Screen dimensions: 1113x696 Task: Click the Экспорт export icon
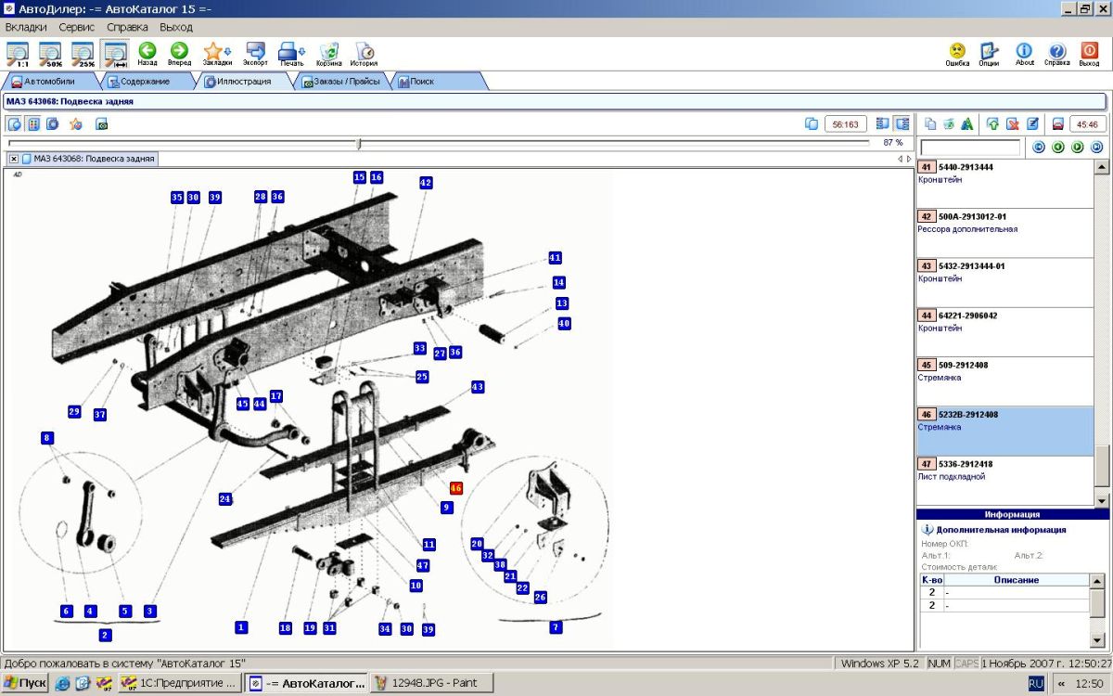[255, 54]
